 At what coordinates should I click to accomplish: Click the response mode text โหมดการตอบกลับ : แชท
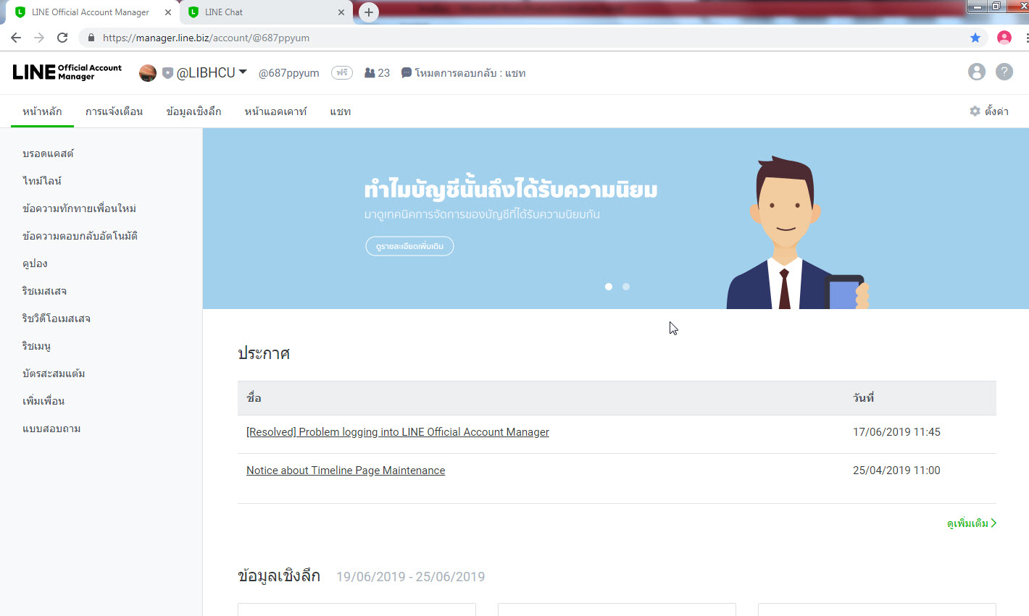click(x=470, y=73)
